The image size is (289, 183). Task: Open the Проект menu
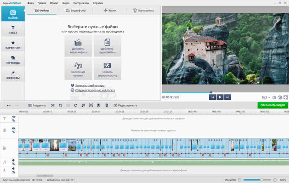pyautogui.click(x=54, y=3)
